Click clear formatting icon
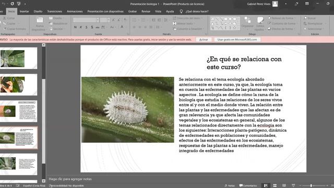 tap(125, 20)
